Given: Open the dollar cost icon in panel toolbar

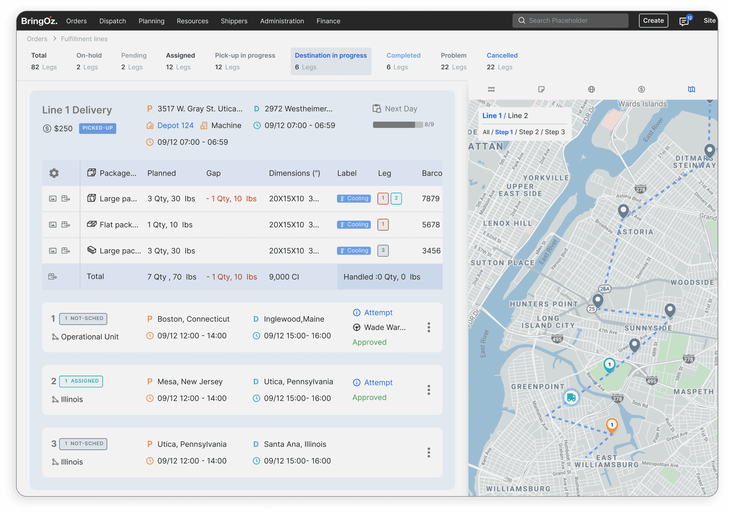Looking at the screenshot, I should pos(641,89).
